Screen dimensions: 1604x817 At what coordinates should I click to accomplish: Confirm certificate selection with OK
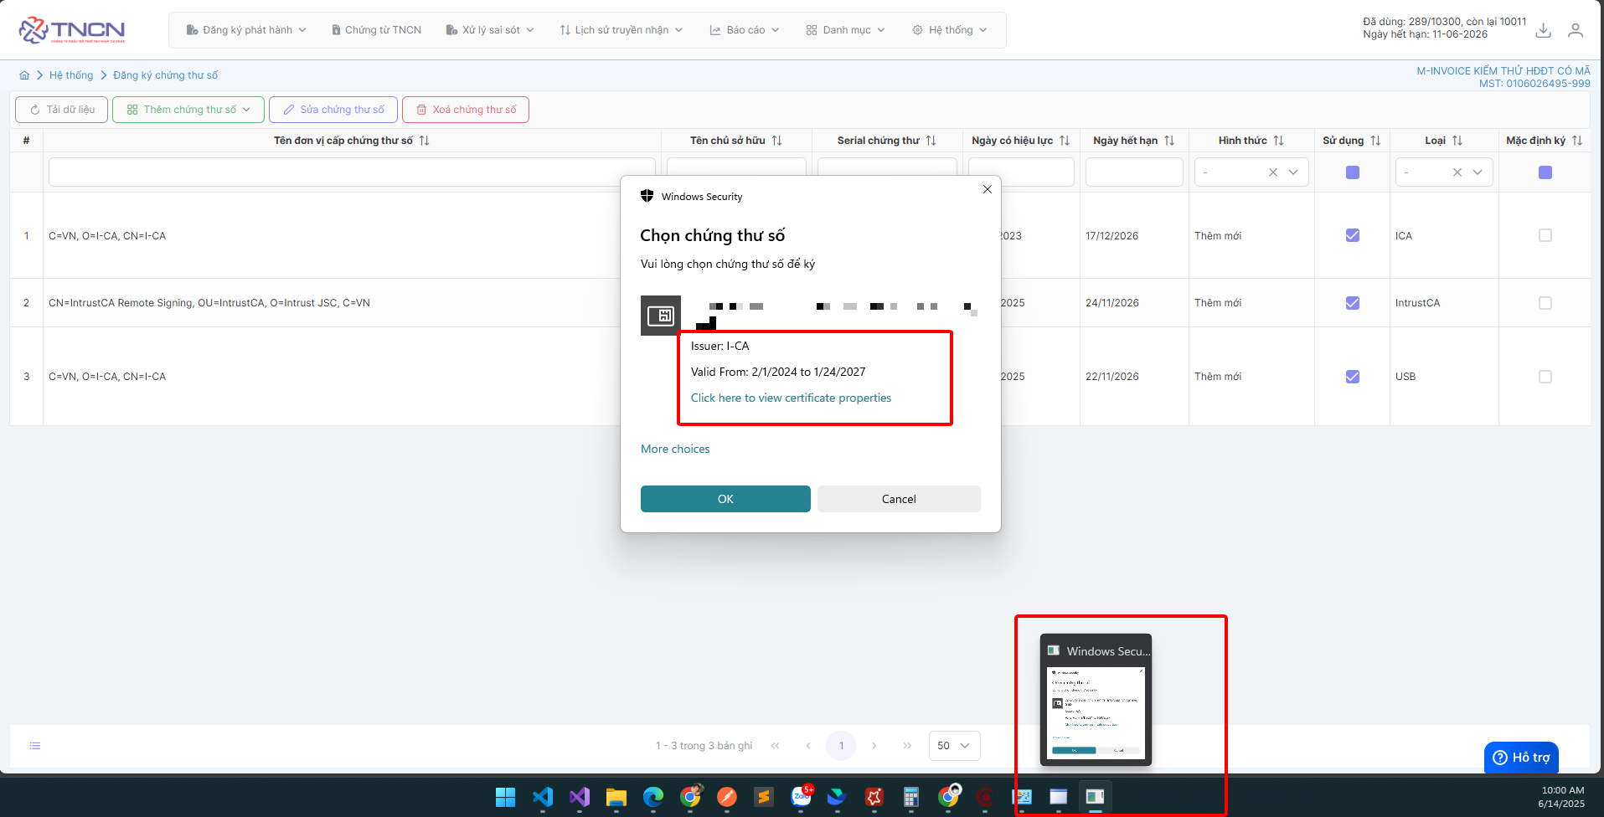[x=725, y=499]
